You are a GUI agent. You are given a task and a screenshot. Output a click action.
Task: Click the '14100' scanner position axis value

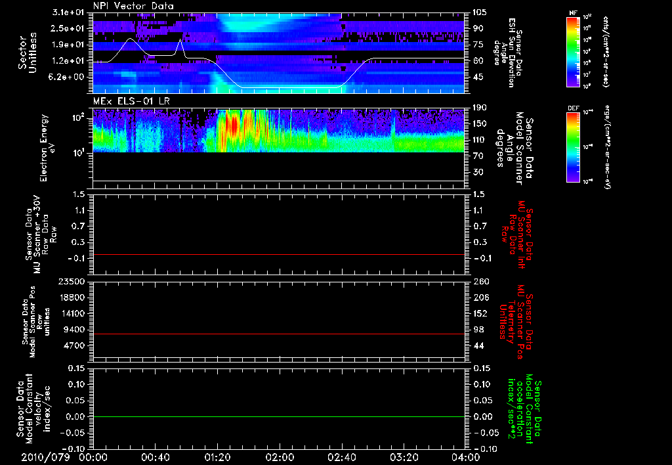73,313
